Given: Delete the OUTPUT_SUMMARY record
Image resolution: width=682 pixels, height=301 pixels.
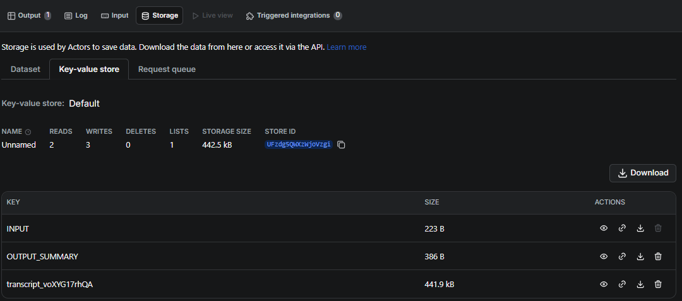Looking at the screenshot, I should click(x=658, y=256).
